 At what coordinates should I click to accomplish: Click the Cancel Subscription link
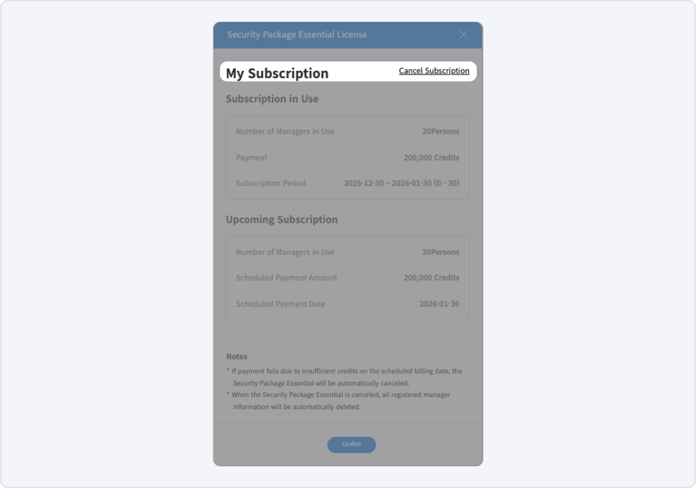(433, 71)
